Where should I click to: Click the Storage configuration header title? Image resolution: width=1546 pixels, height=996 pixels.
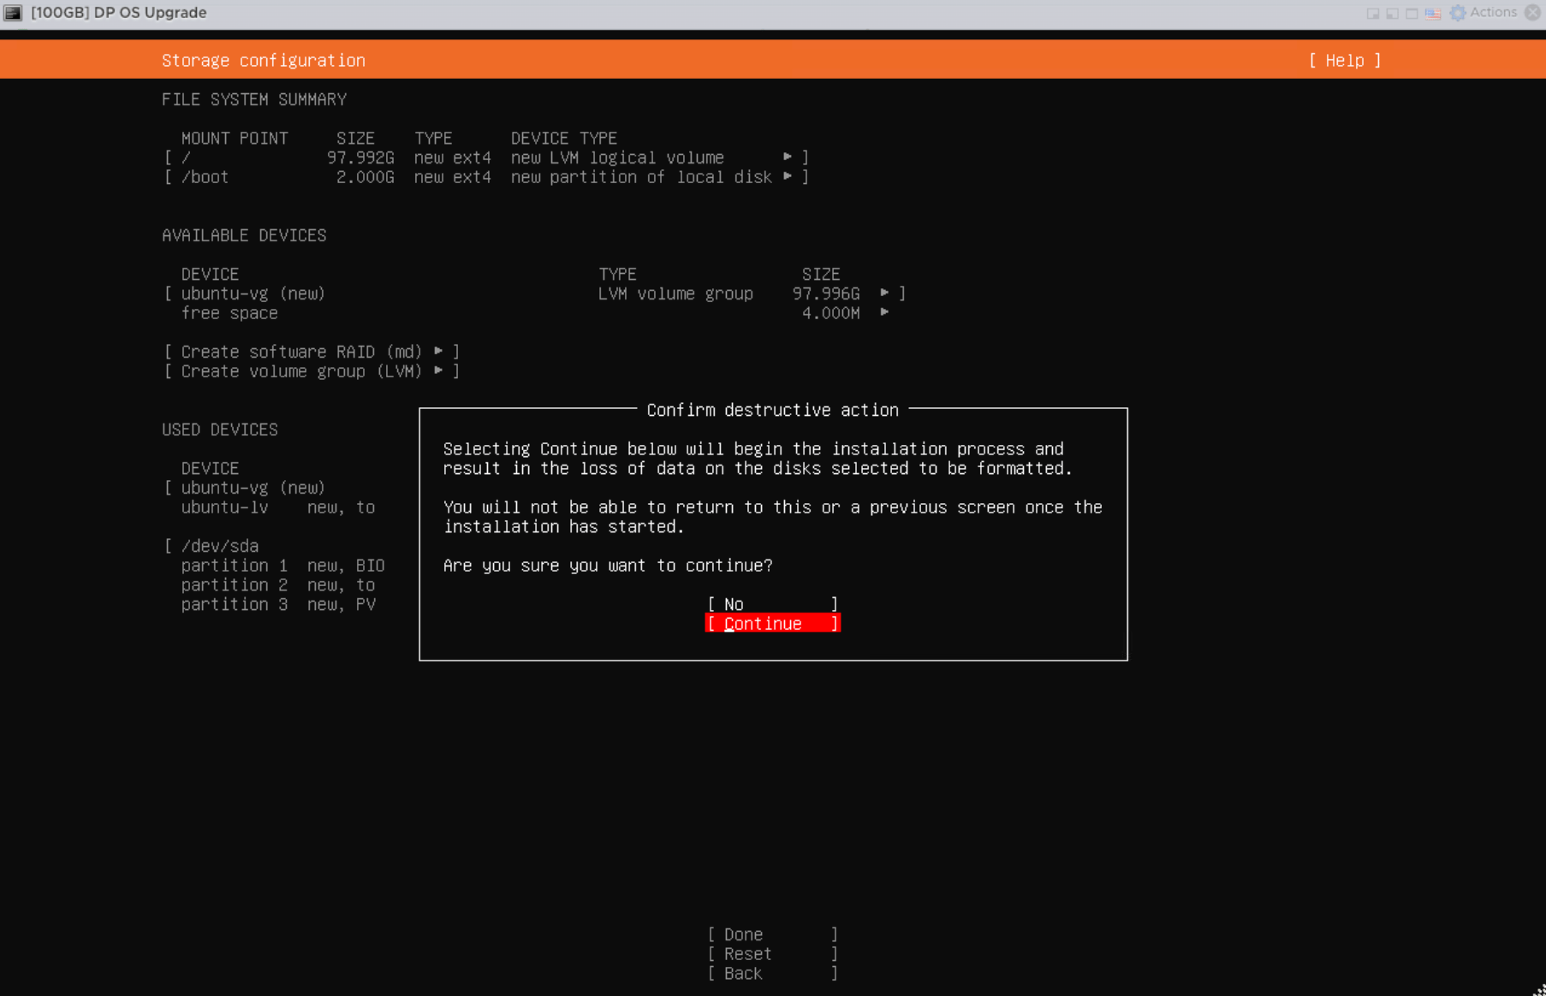point(264,61)
